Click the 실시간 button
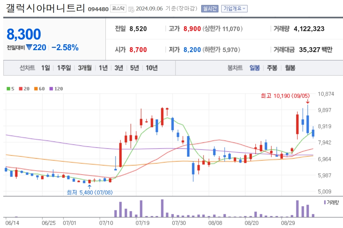Image resolution: width=343 pixels, height=228 pixels. pos(210,9)
